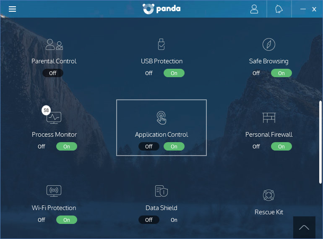323x239 pixels.
Task: Disable Personal Firewall with Off toggle
Action: pyautogui.click(x=256, y=146)
